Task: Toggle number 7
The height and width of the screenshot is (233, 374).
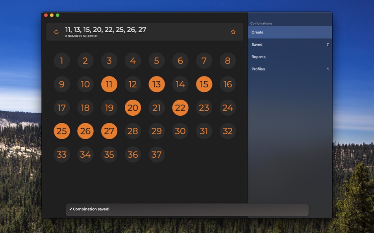Action: (x=204, y=61)
